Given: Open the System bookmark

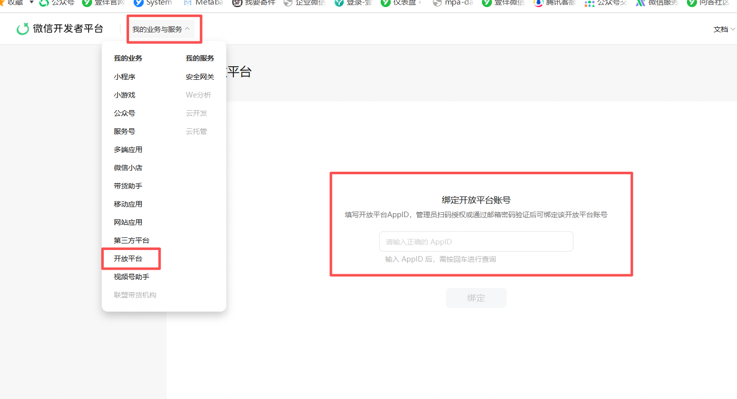Looking at the screenshot, I should coord(153,3).
